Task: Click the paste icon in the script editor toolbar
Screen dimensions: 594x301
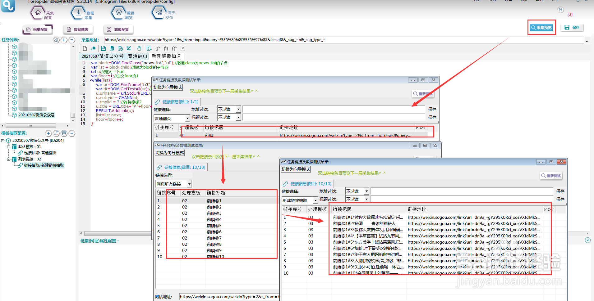Action: tap(120, 48)
